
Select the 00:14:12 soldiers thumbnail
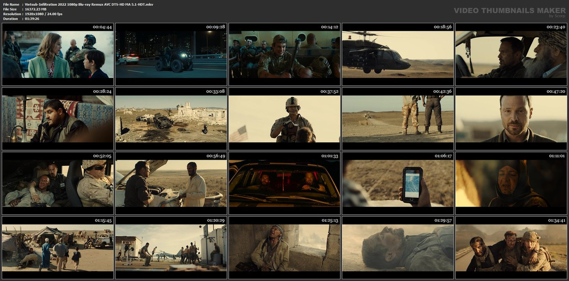click(284, 54)
